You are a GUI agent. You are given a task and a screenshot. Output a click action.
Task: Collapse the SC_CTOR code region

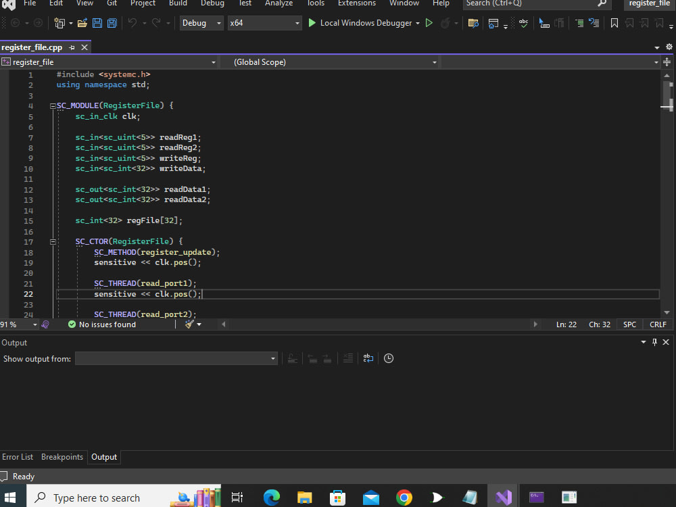tap(53, 241)
